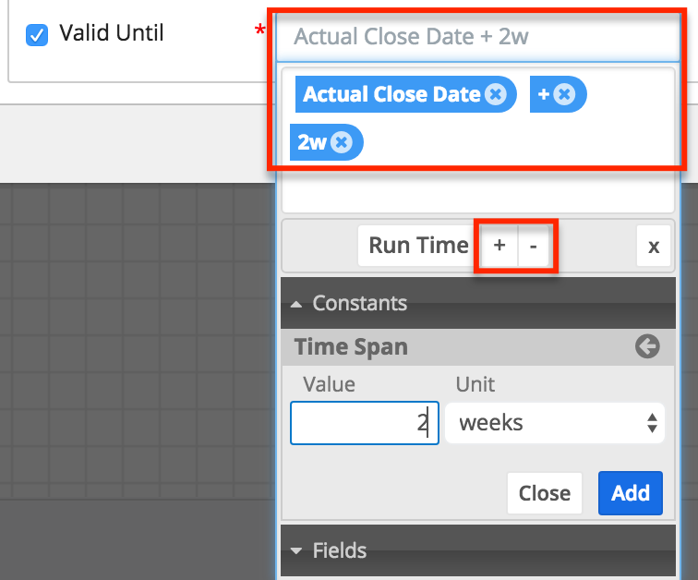Insert the minus operator
This screenshot has height=580, width=698.
[533, 246]
